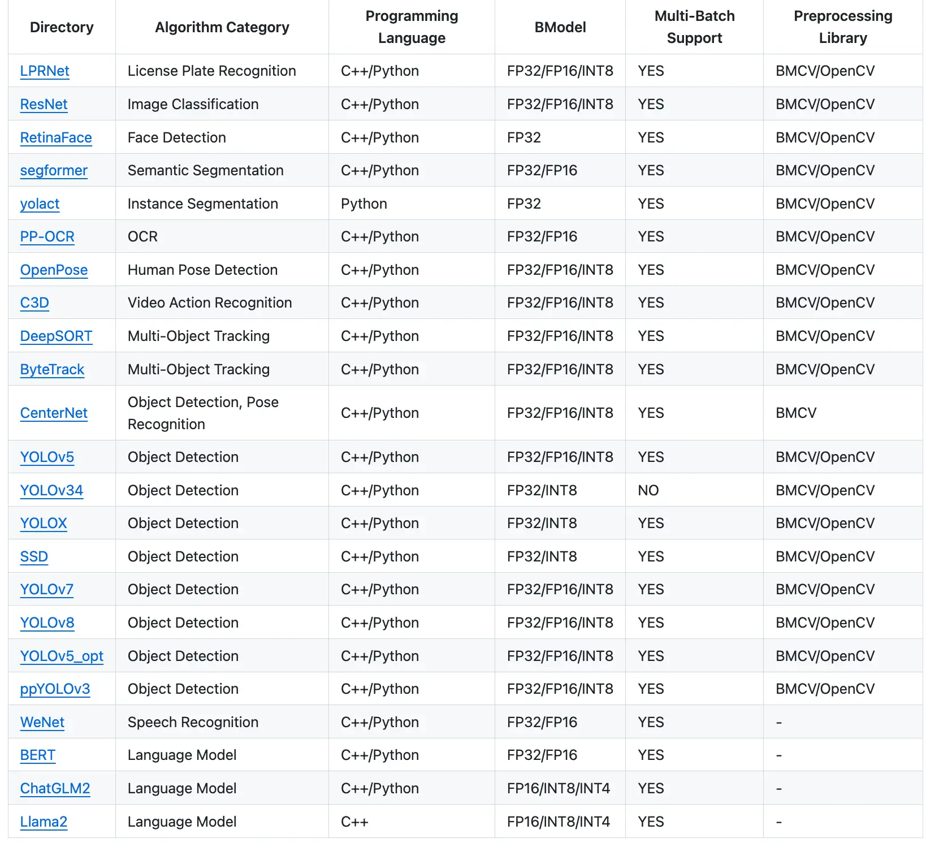The height and width of the screenshot is (847, 926).
Task: Open the YOLOv5 directory link
Action: click(47, 457)
